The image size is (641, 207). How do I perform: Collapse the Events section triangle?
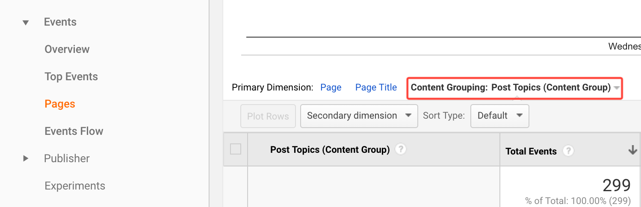point(26,23)
